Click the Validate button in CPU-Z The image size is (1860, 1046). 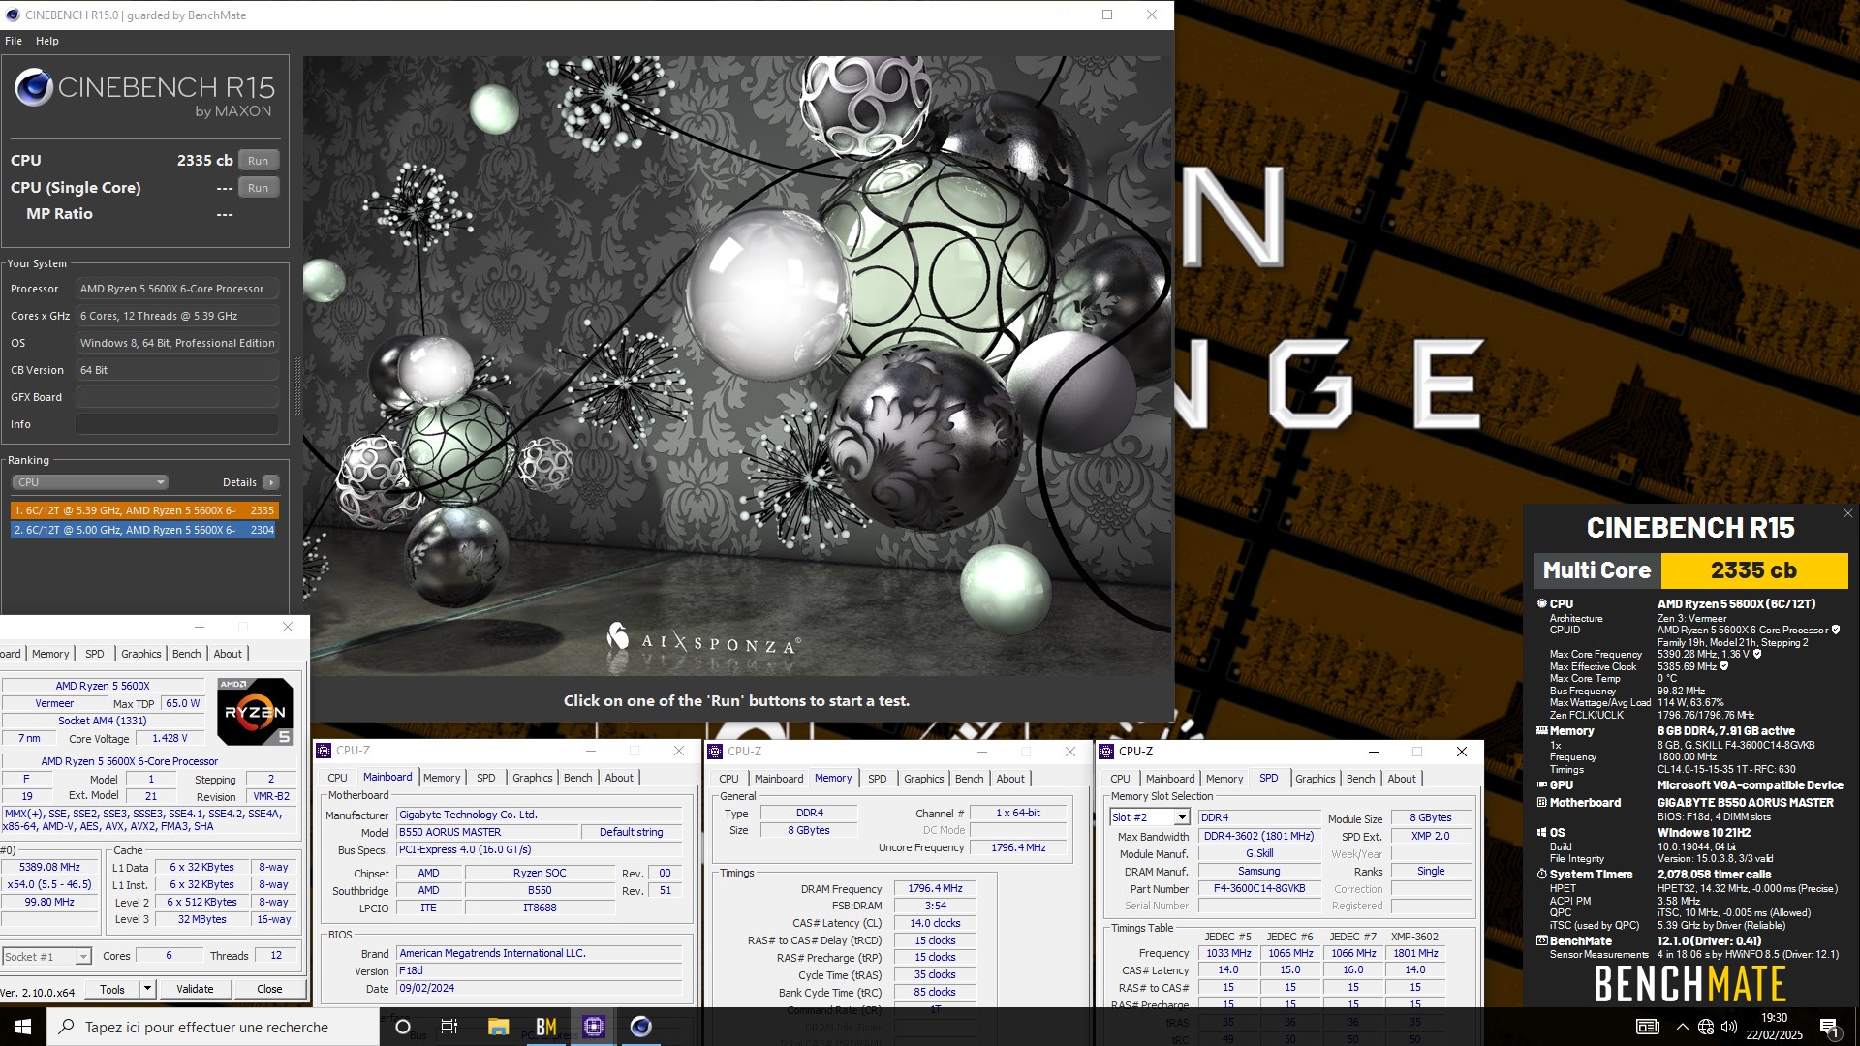coord(195,989)
